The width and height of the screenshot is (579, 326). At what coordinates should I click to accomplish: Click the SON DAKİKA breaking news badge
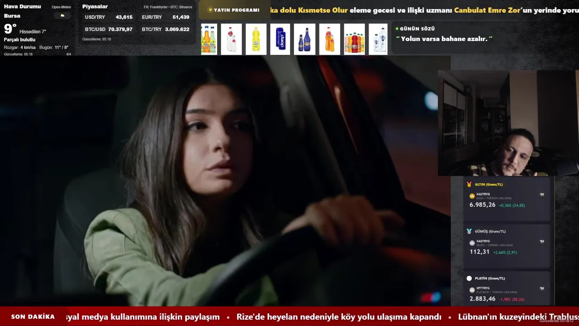coord(33,316)
